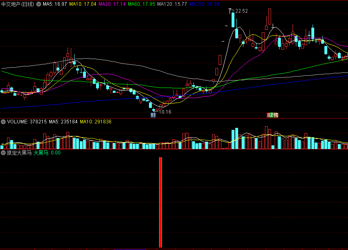
Task: Click the MA5: 16.97 price label
Action: 55,4
